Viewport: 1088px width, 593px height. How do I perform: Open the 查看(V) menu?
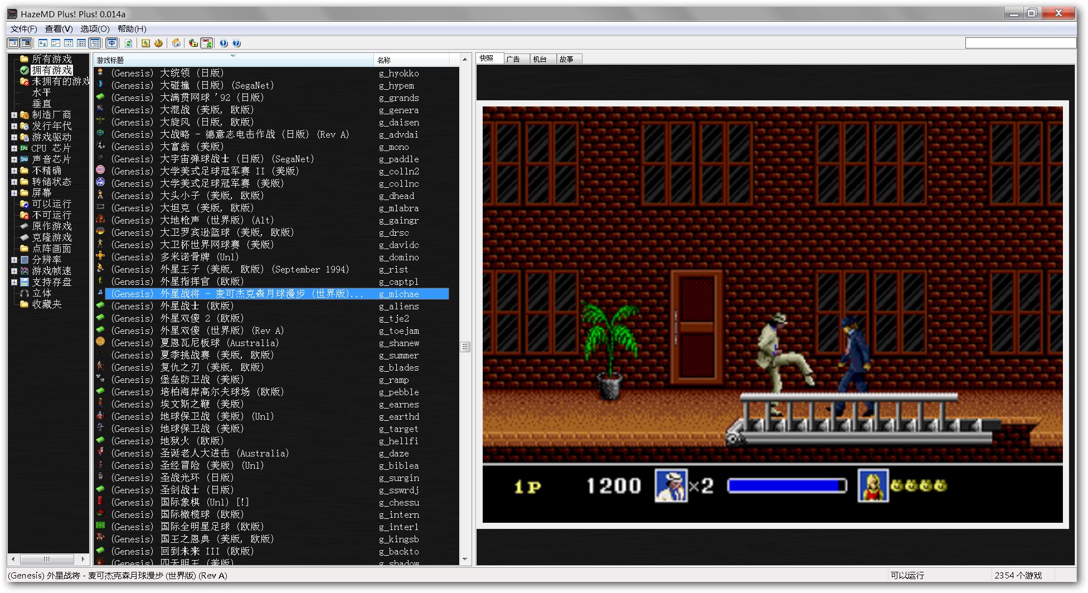coord(59,29)
